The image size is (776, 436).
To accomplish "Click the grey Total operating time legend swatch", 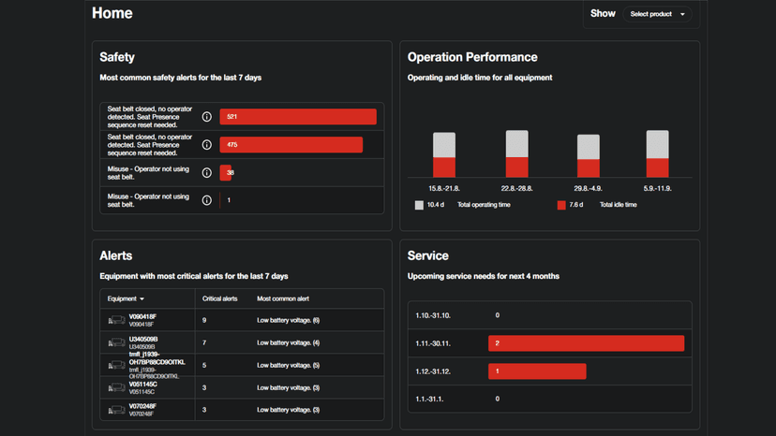I will tap(419, 205).
